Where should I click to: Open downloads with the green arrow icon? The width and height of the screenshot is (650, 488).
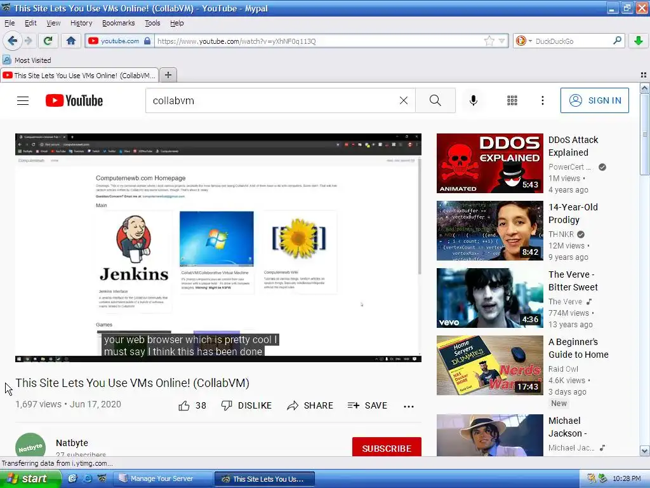coord(639,41)
